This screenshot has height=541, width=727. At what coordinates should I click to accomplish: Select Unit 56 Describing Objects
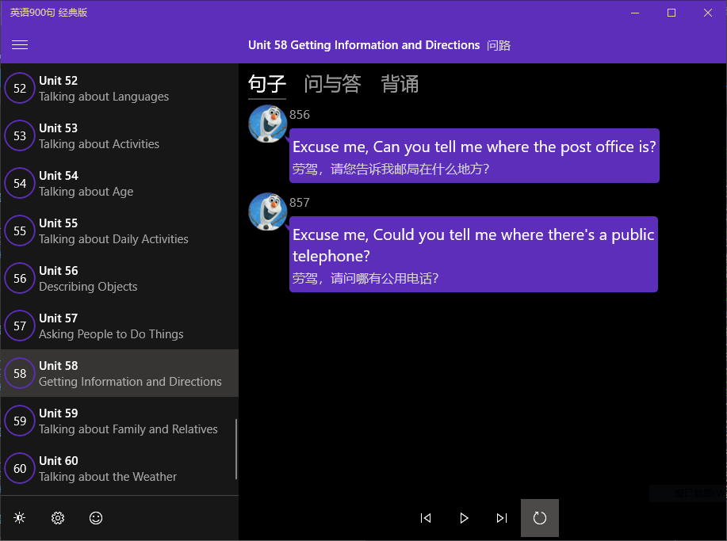[120, 278]
